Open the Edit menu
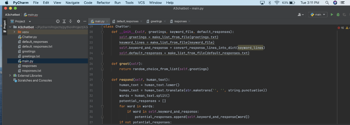This screenshot has height=125, width=350. click(46, 3)
